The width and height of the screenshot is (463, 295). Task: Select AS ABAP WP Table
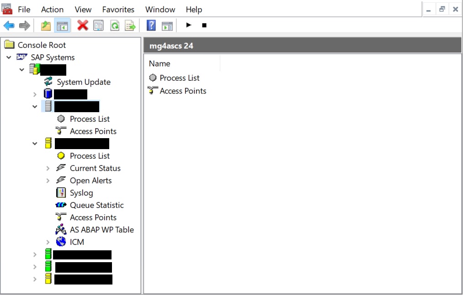(101, 230)
